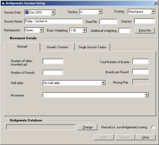Expand the Section dropdown
Screen dimensions: 159x145
[x=100, y=12]
